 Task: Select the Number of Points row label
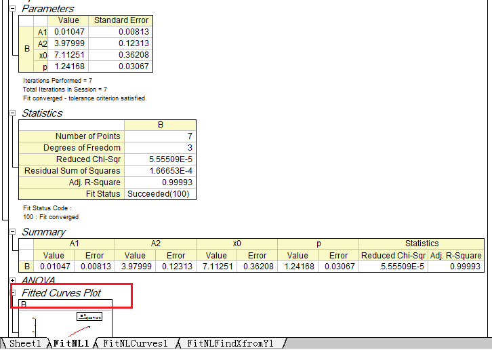[x=71, y=136]
